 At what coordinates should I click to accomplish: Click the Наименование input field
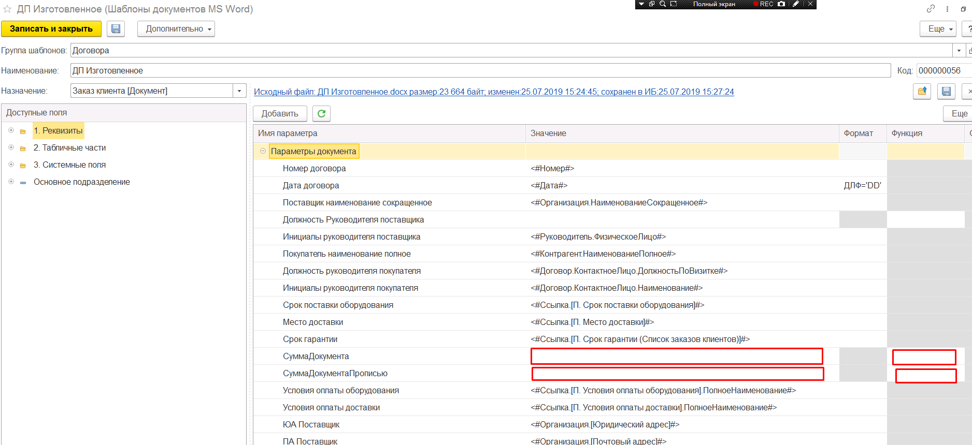click(480, 71)
